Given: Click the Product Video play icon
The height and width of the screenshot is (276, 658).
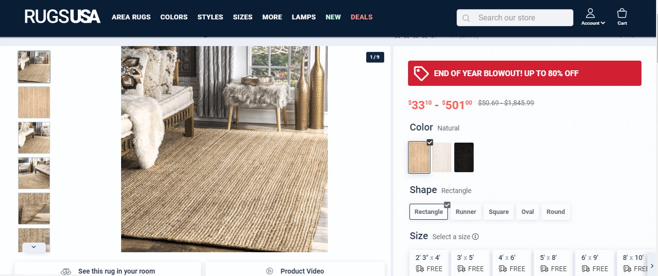Looking at the screenshot, I should [x=269, y=271].
